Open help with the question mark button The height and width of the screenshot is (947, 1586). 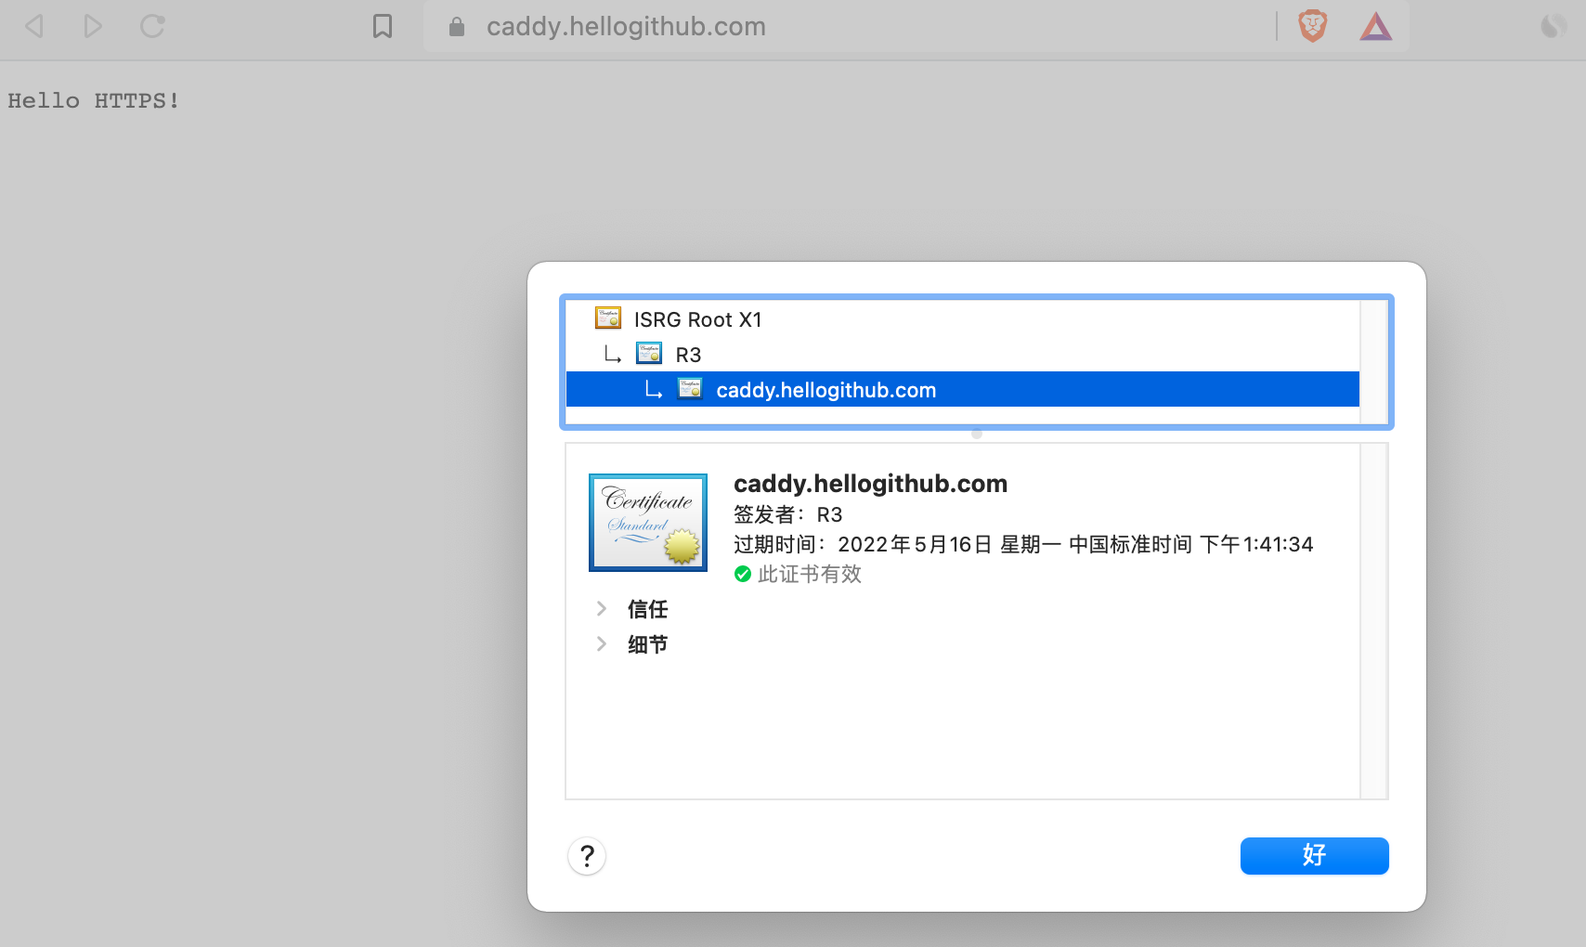pyautogui.click(x=587, y=856)
